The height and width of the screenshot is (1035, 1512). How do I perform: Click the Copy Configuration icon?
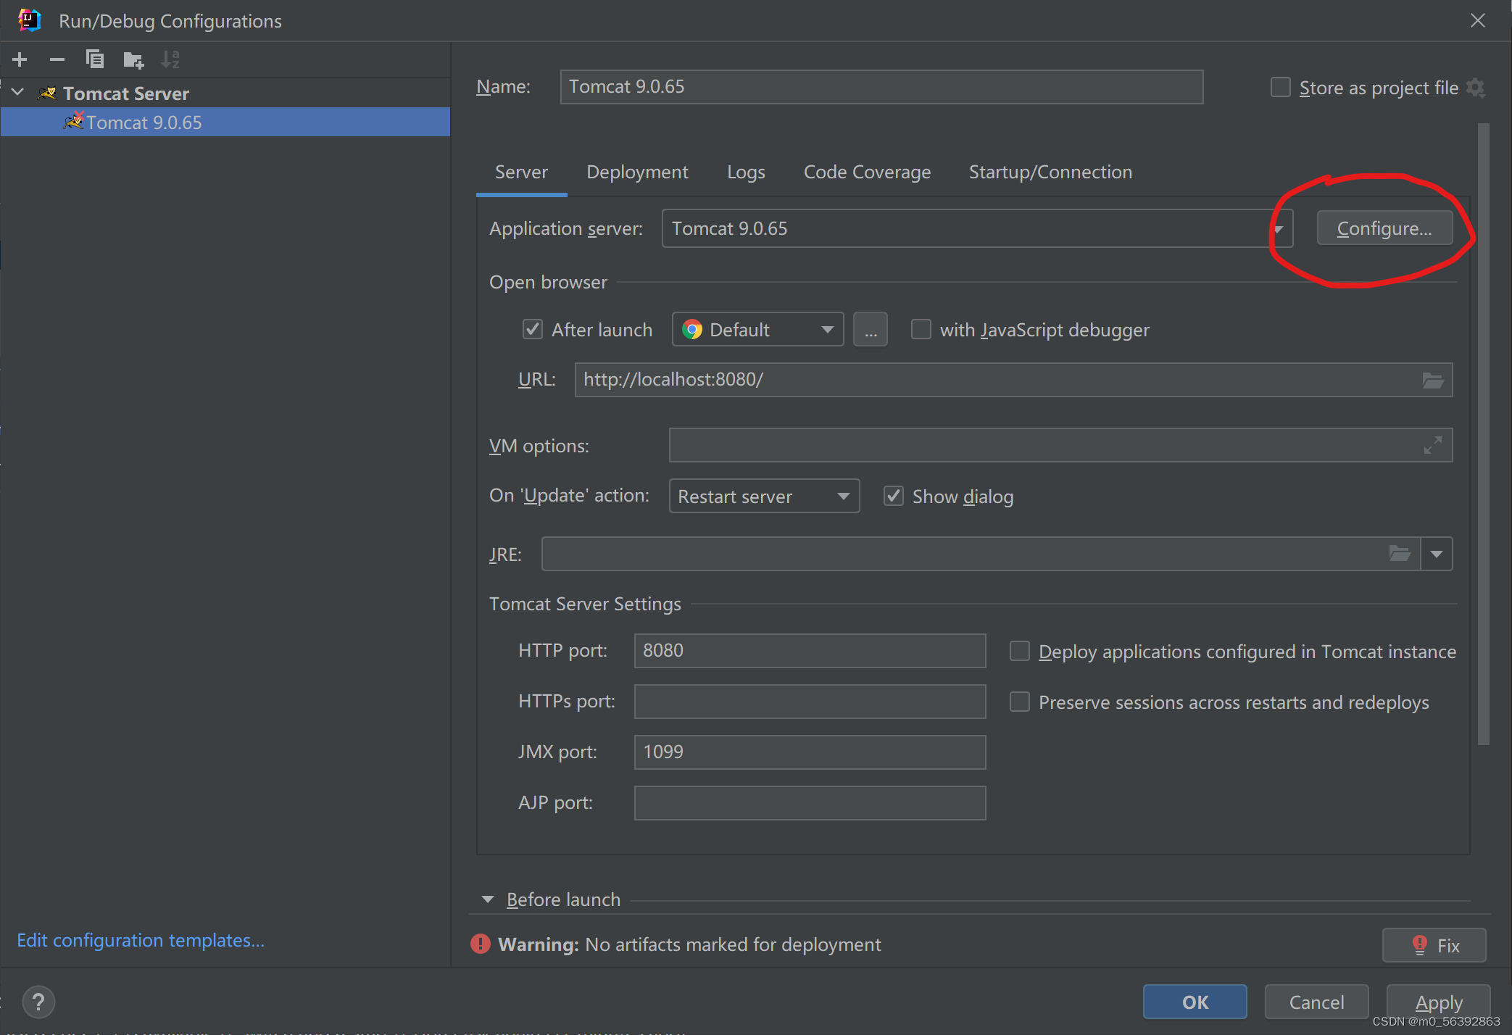95,59
